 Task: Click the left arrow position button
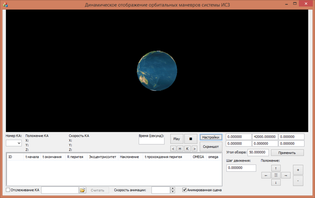pyautogui.click(x=266, y=175)
